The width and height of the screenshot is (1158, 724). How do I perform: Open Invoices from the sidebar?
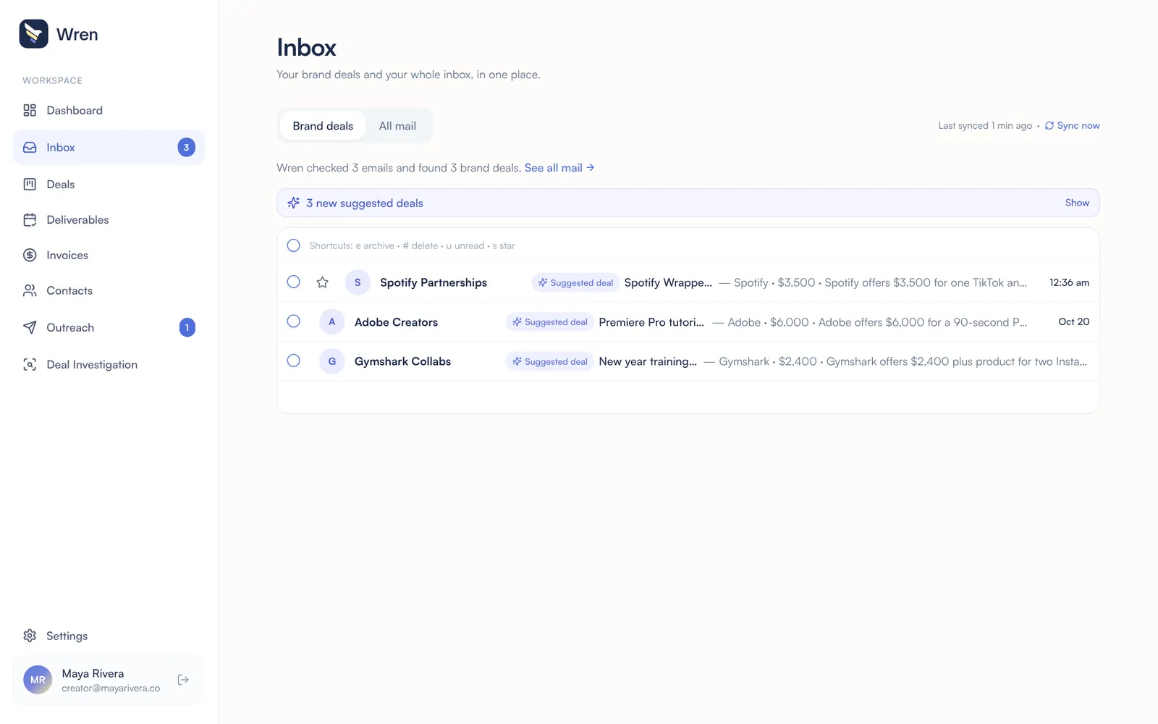tap(109, 255)
